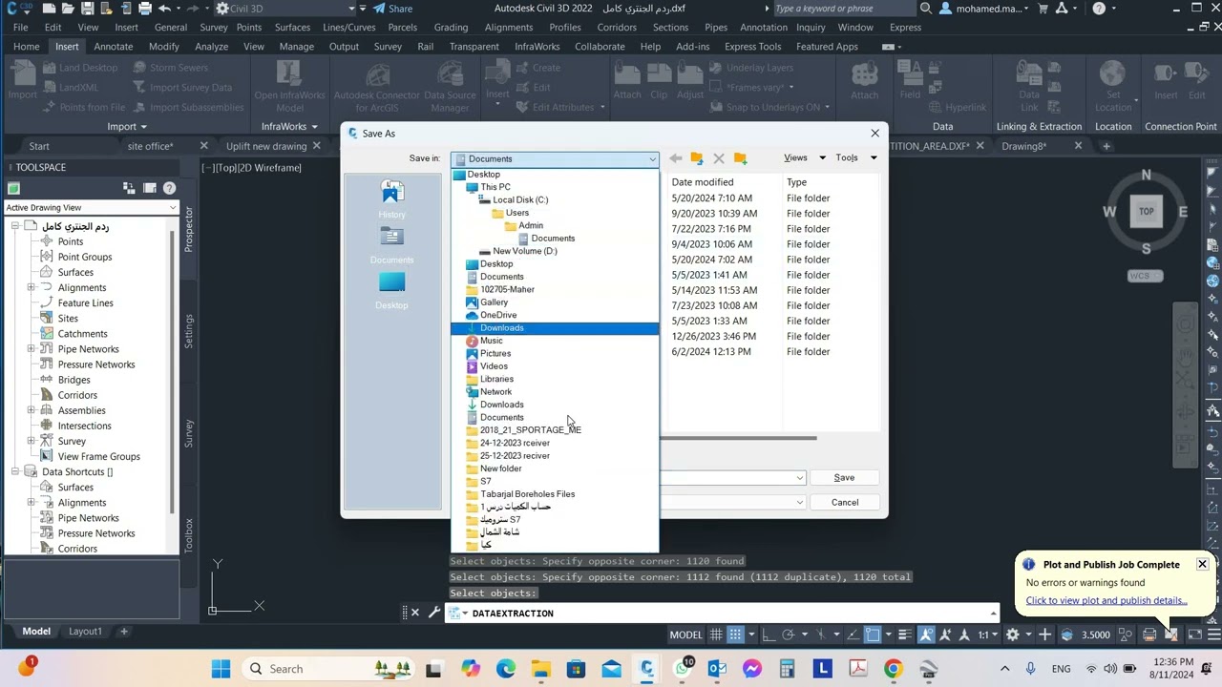The width and height of the screenshot is (1222, 687).
Task: Open Active Drawing View dropdown in Toolspace
Action: coord(91,207)
